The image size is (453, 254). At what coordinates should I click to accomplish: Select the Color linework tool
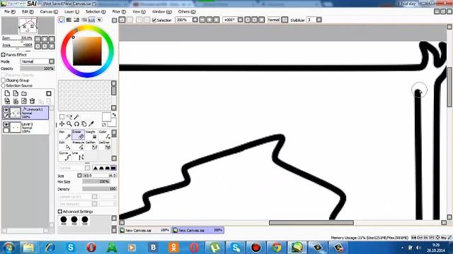pos(105,135)
